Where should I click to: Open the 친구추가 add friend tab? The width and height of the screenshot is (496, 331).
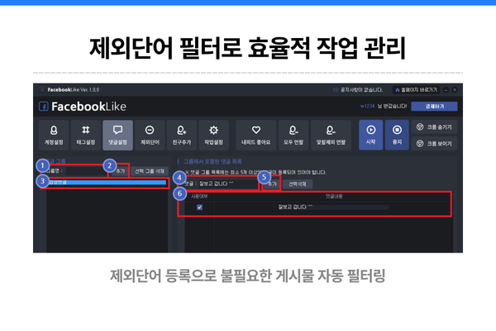[182, 135]
